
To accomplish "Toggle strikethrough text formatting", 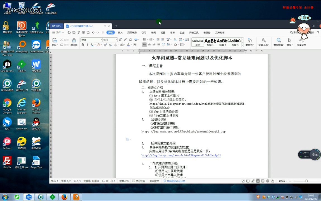I will point(99,45).
